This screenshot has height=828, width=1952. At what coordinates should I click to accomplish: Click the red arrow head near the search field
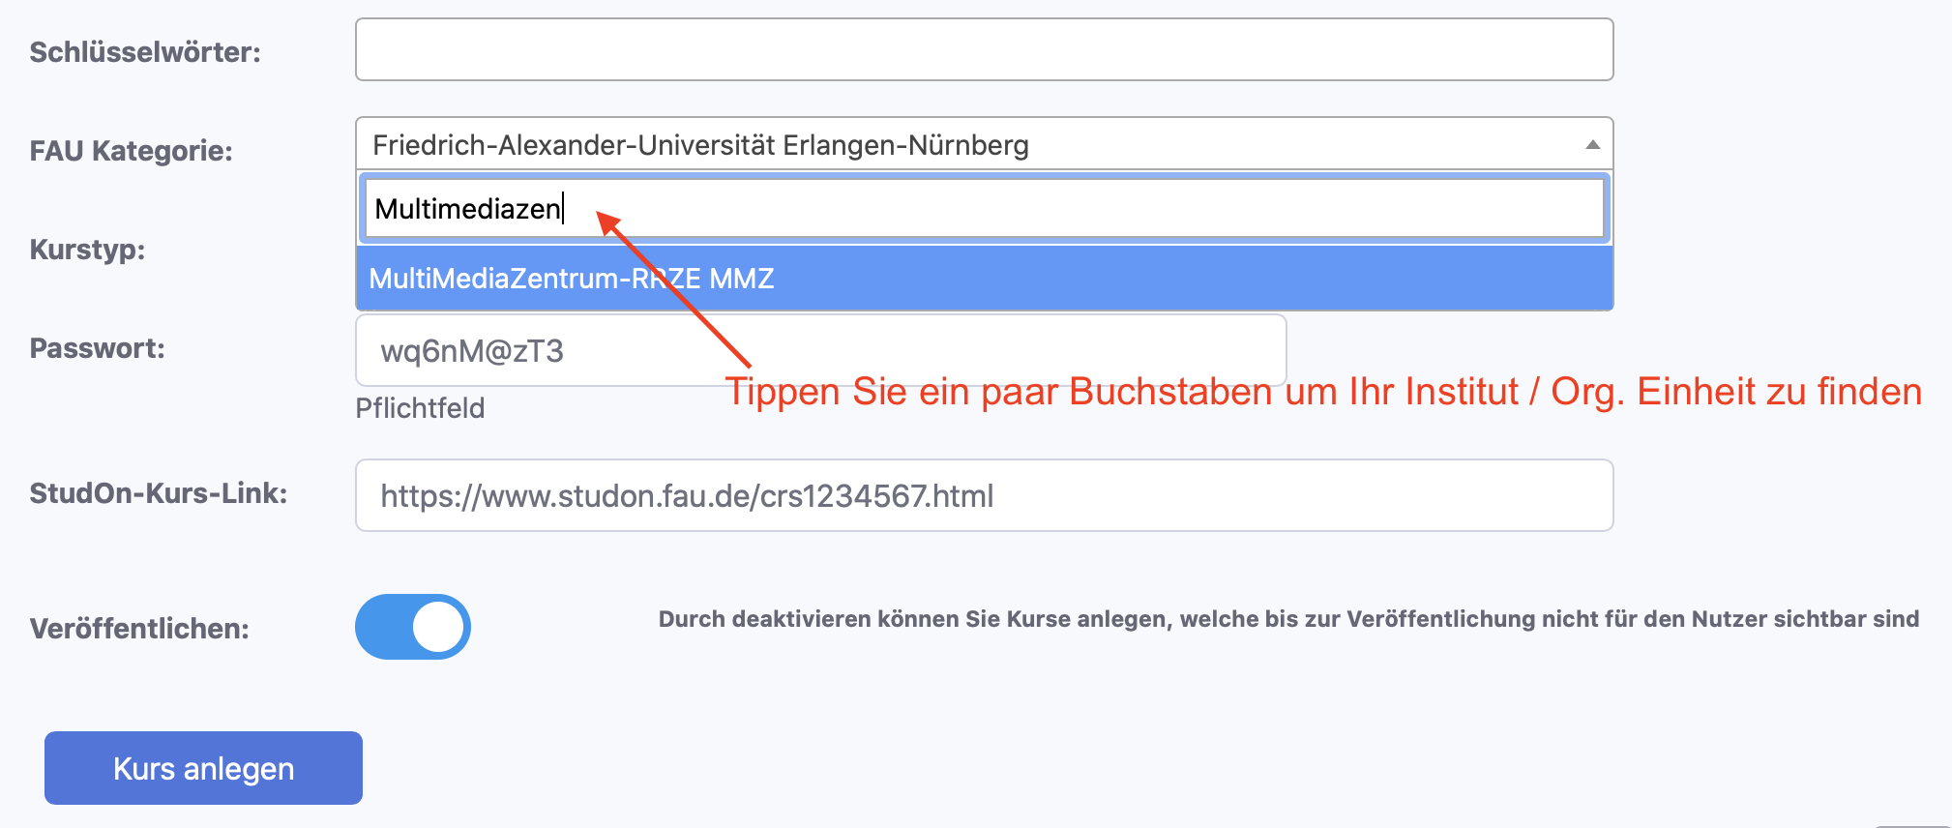pyautogui.click(x=607, y=222)
